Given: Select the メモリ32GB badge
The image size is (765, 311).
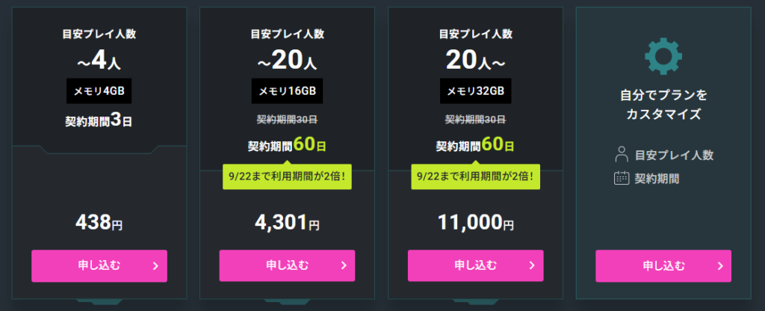Looking at the screenshot, I should [x=476, y=91].
